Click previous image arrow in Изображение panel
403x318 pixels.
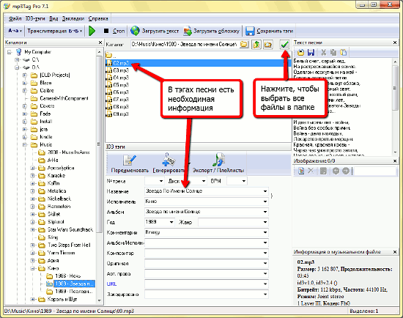336,171
